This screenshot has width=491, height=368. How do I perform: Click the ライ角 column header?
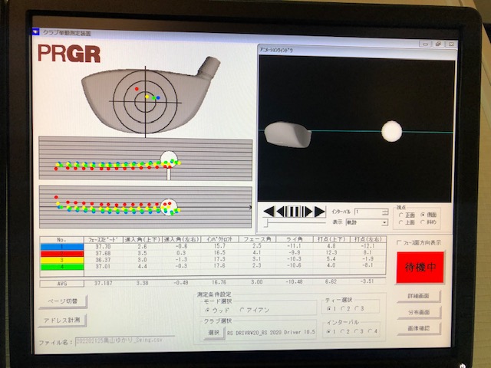[x=295, y=239]
